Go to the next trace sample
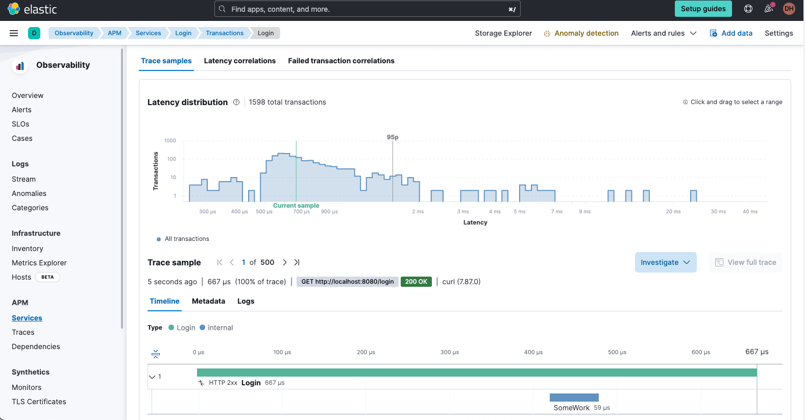 point(285,262)
